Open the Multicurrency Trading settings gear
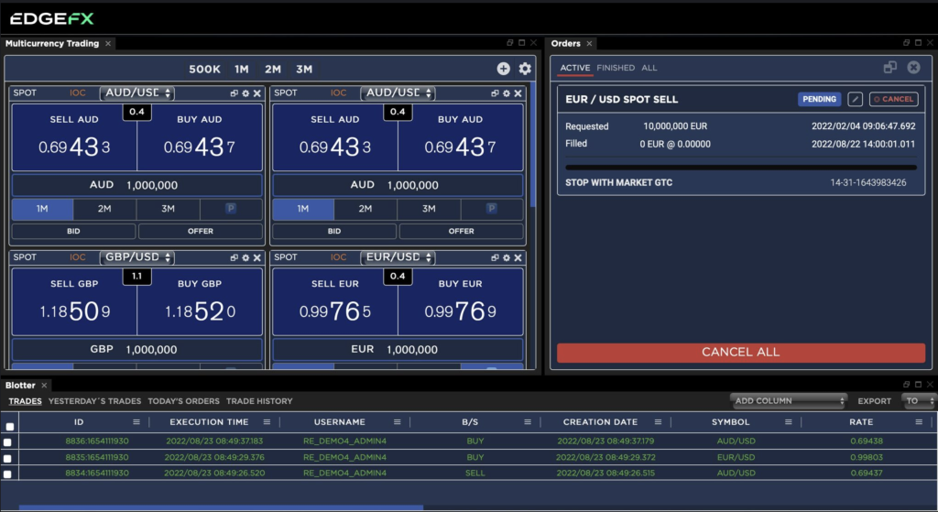Image resolution: width=938 pixels, height=512 pixels. (x=525, y=69)
